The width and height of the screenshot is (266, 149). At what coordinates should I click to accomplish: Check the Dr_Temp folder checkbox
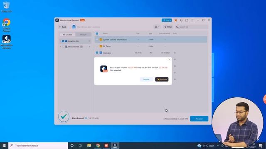point(97,46)
